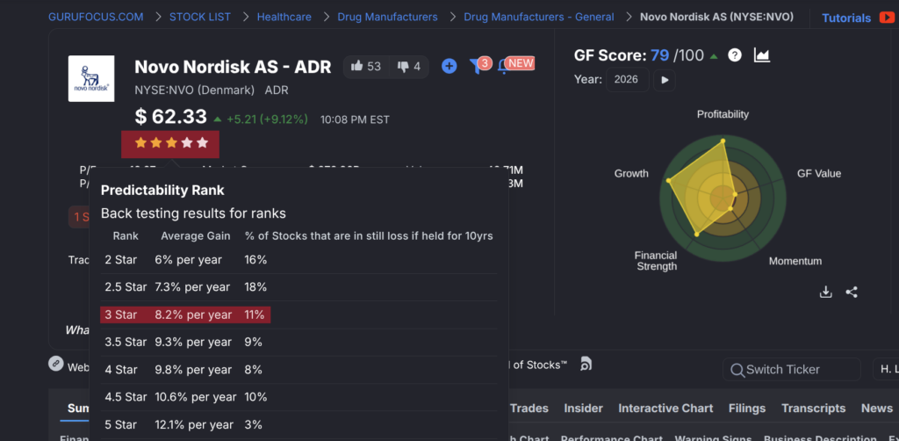Click the thumbs up vote button
The image size is (899, 441).
point(365,66)
